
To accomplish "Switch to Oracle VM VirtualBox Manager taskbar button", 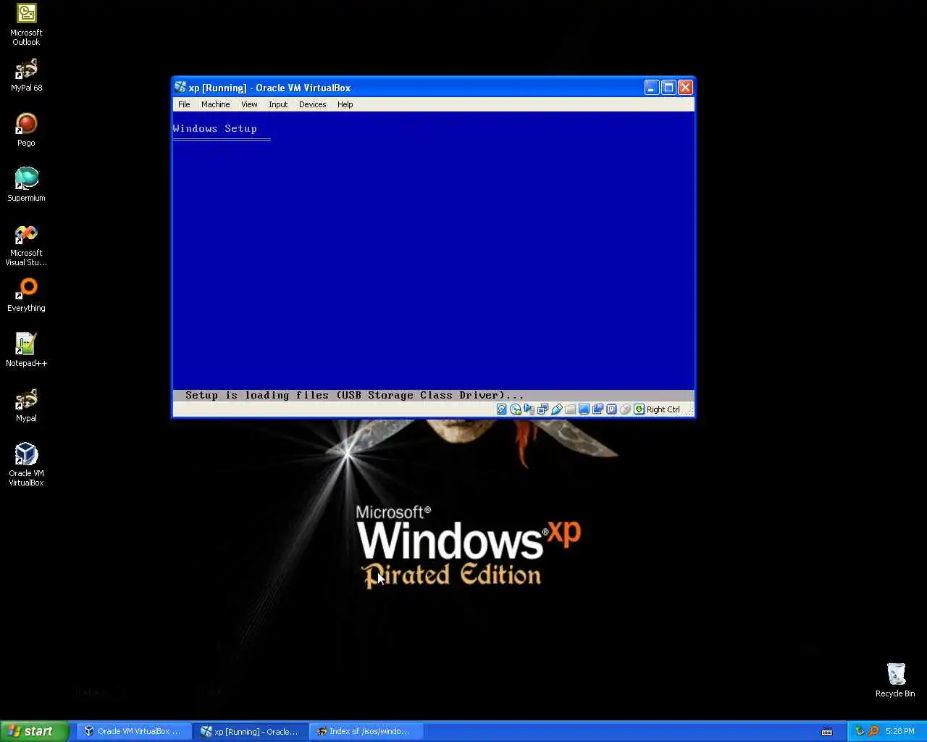I will pyautogui.click(x=135, y=731).
